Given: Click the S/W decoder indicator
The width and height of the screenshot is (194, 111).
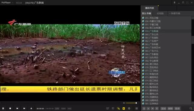Looking at the screenshot, I should [57, 109].
